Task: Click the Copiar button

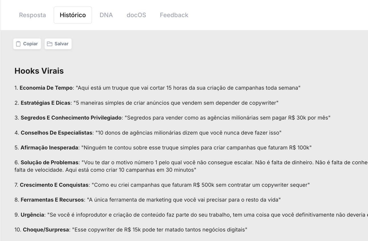Action: pyautogui.click(x=27, y=44)
